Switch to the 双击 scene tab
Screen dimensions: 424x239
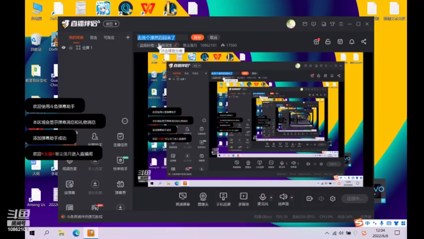coord(94,38)
